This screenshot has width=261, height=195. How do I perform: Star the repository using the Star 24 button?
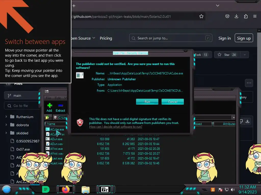[227, 55]
